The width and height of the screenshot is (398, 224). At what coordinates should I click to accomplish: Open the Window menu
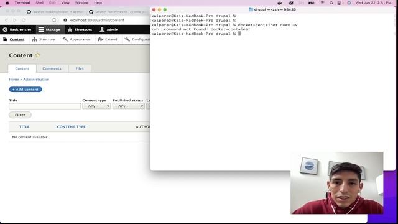tap(81, 2)
